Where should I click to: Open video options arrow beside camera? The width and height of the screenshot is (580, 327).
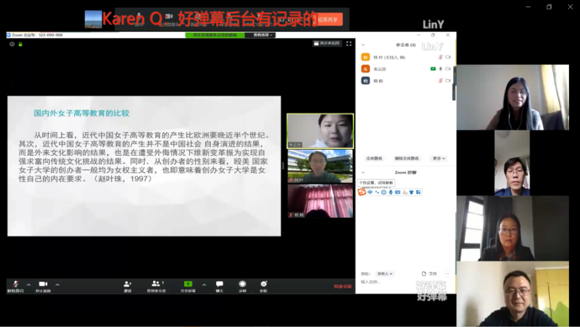coord(58,284)
